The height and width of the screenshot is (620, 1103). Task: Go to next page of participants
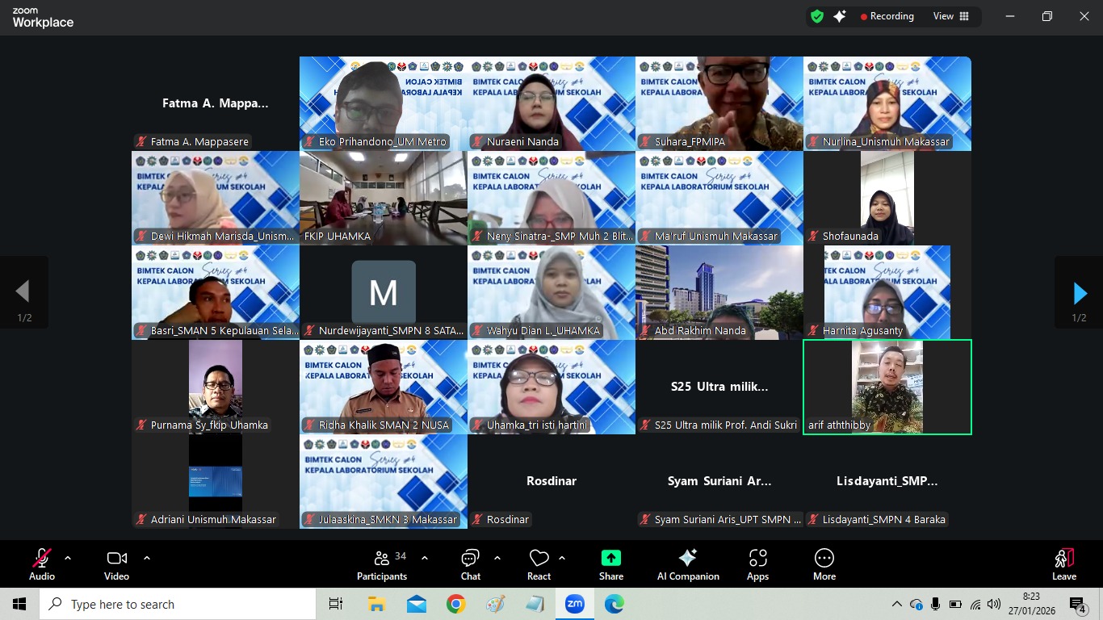click(x=1079, y=293)
